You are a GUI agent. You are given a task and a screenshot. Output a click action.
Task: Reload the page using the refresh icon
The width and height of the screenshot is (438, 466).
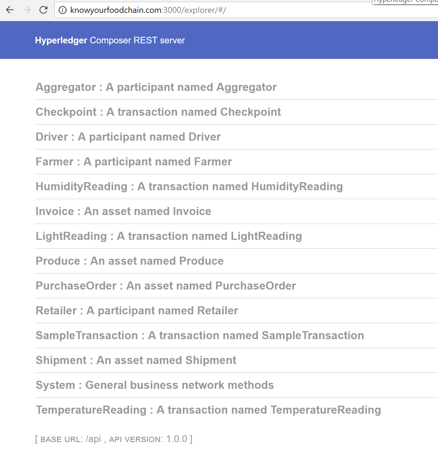coord(43,10)
